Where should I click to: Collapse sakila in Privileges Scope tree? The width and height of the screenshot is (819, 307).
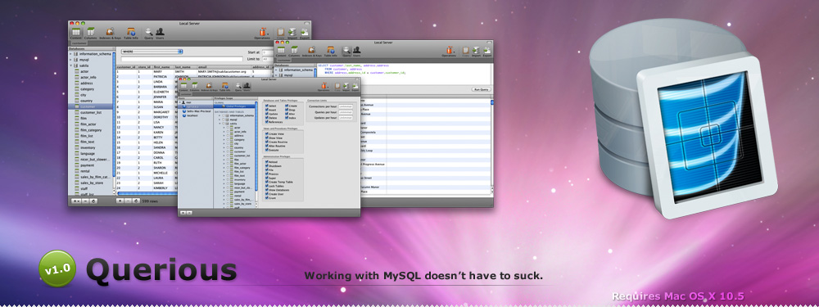(x=219, y=124)
